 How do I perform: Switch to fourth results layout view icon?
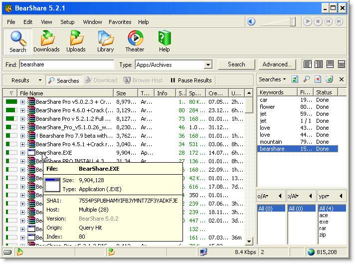coord(341,64)
